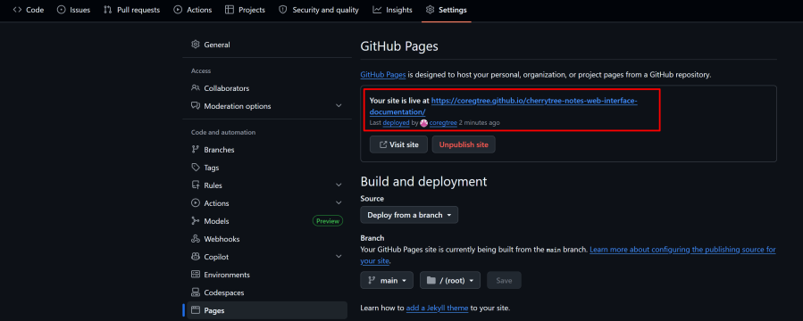Expand the Copilot section chevron
The width and height of the screenshot is (803, 321).
(x=339, y=257)
